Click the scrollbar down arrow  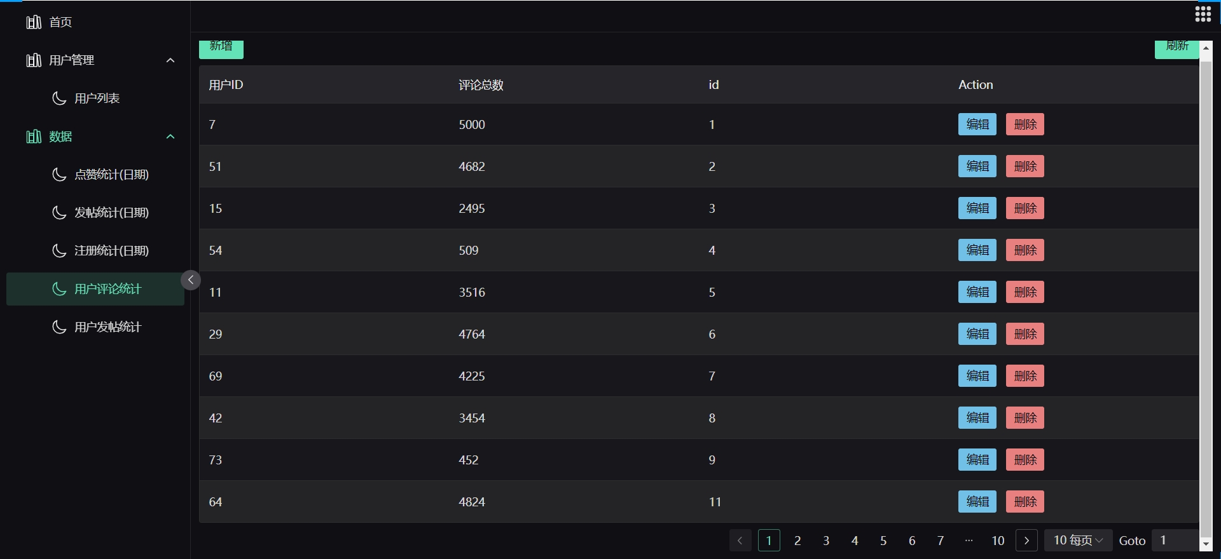pos(1206,544)
